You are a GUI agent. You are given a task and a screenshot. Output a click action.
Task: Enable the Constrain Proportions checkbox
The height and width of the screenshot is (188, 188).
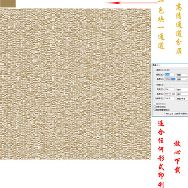tap(155, 107)
